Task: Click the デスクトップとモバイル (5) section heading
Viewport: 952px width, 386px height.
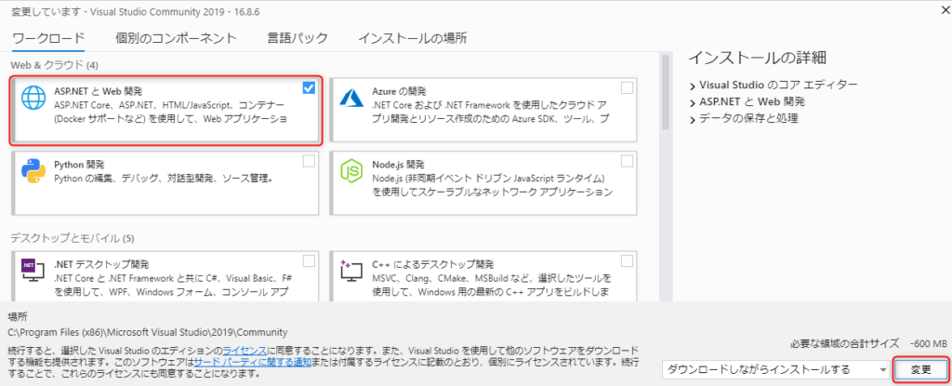Action: (x=73, y=238)
